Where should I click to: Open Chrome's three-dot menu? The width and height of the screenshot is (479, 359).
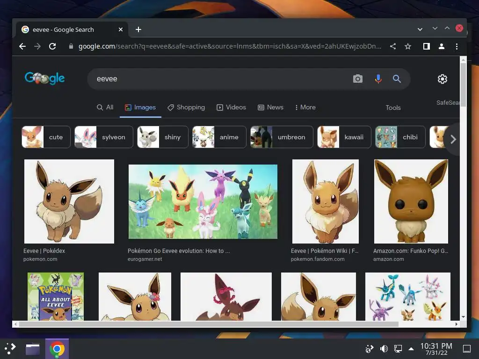(x=457, y=46)
